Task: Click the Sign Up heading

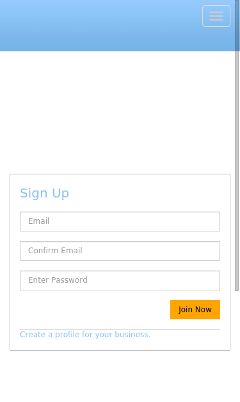Action: [45, 194]
